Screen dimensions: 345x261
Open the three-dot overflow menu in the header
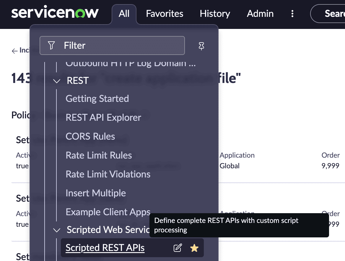click(292, 14)
